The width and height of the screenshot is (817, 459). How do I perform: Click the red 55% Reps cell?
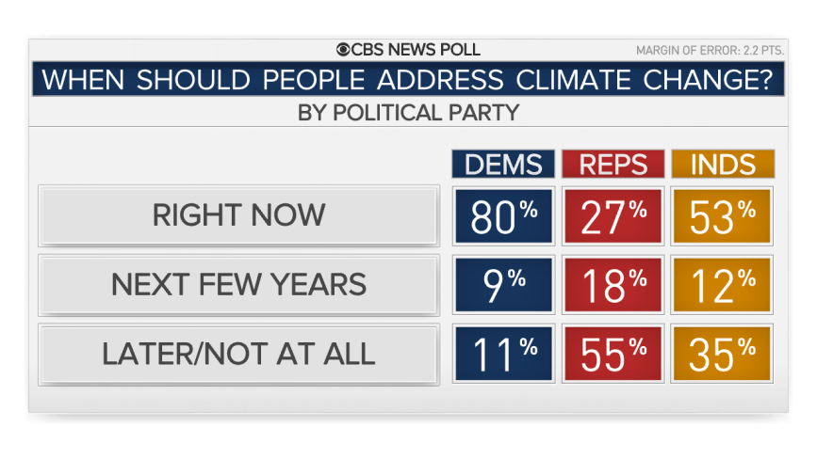(613, 354)
